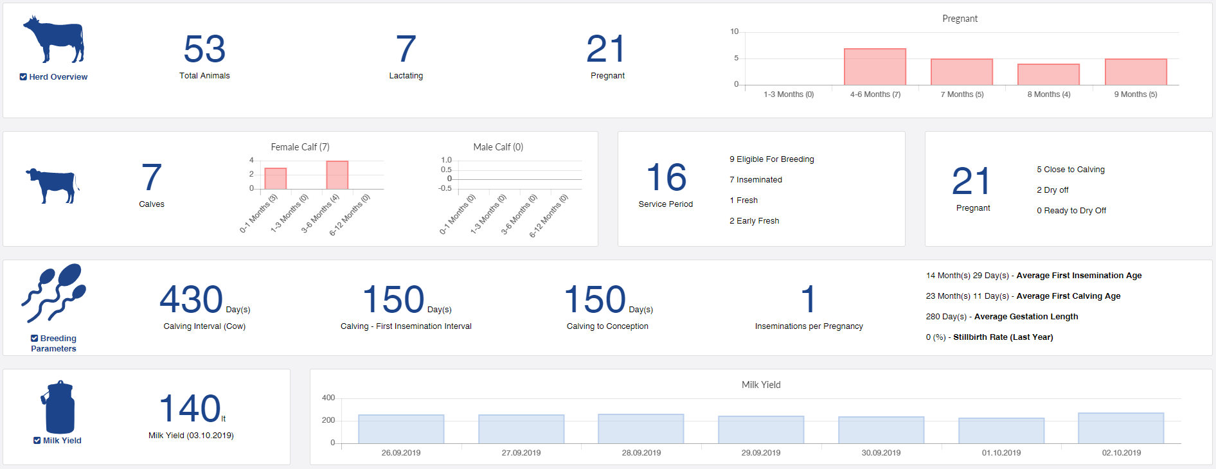Click the 9 Months (5) pregnant bar
1216x469 pixels.
1136,72
